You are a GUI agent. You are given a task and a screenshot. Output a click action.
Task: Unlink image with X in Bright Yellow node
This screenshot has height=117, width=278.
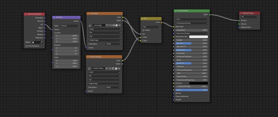119,68
